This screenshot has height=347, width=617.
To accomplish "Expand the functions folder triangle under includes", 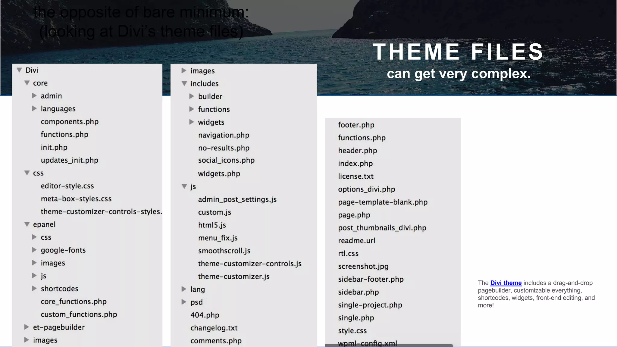I will click(192, 109).
